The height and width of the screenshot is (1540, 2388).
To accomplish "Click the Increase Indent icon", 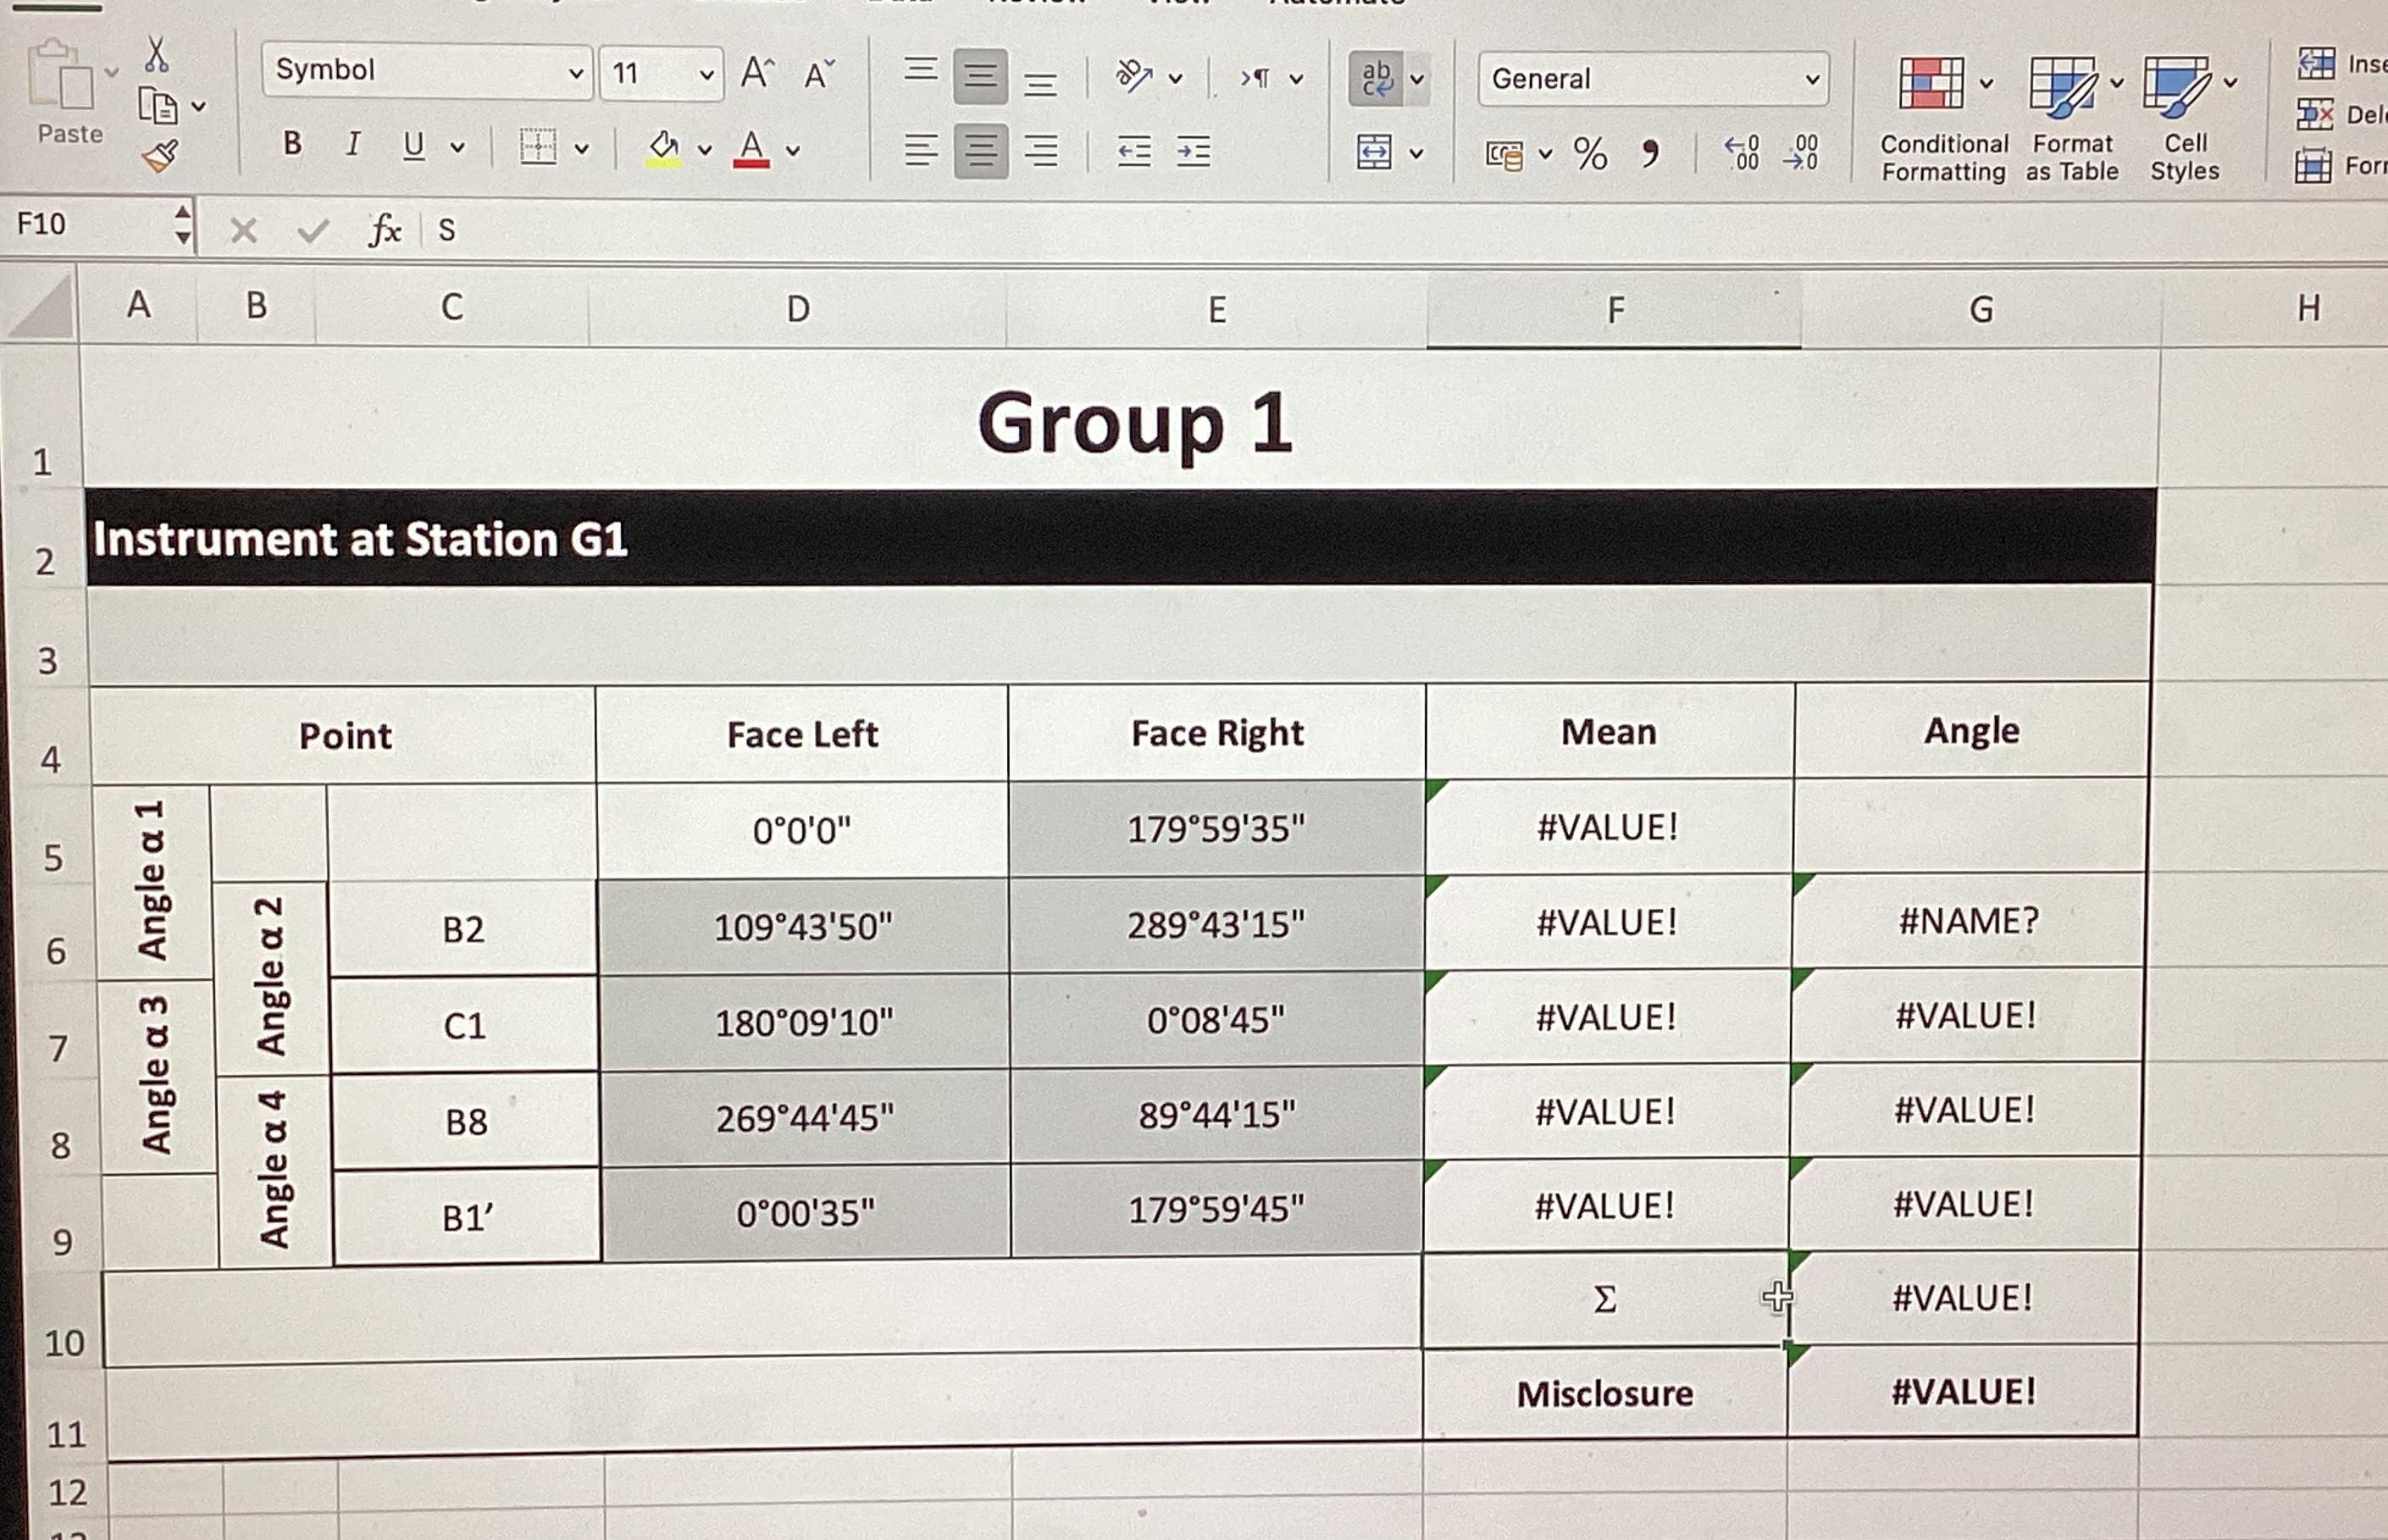I will point(1192,152).
